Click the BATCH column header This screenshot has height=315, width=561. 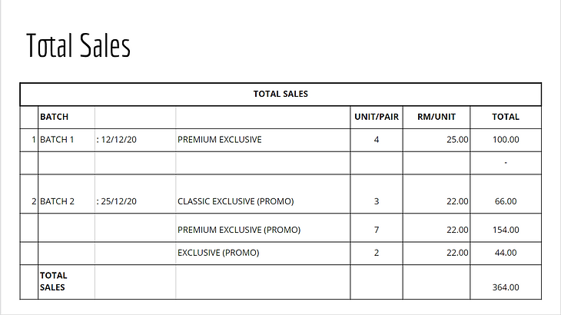pos(66,117)
